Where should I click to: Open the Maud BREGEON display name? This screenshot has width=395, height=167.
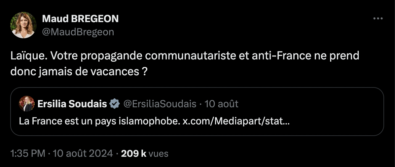[x=80, y=19]
